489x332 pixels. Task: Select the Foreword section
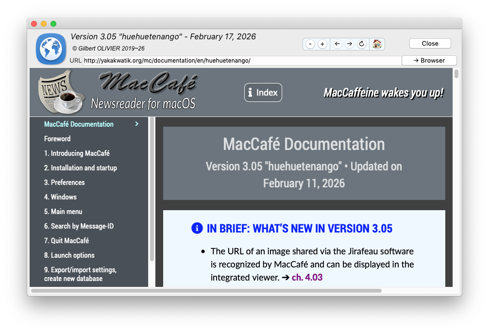click(57, 138)
